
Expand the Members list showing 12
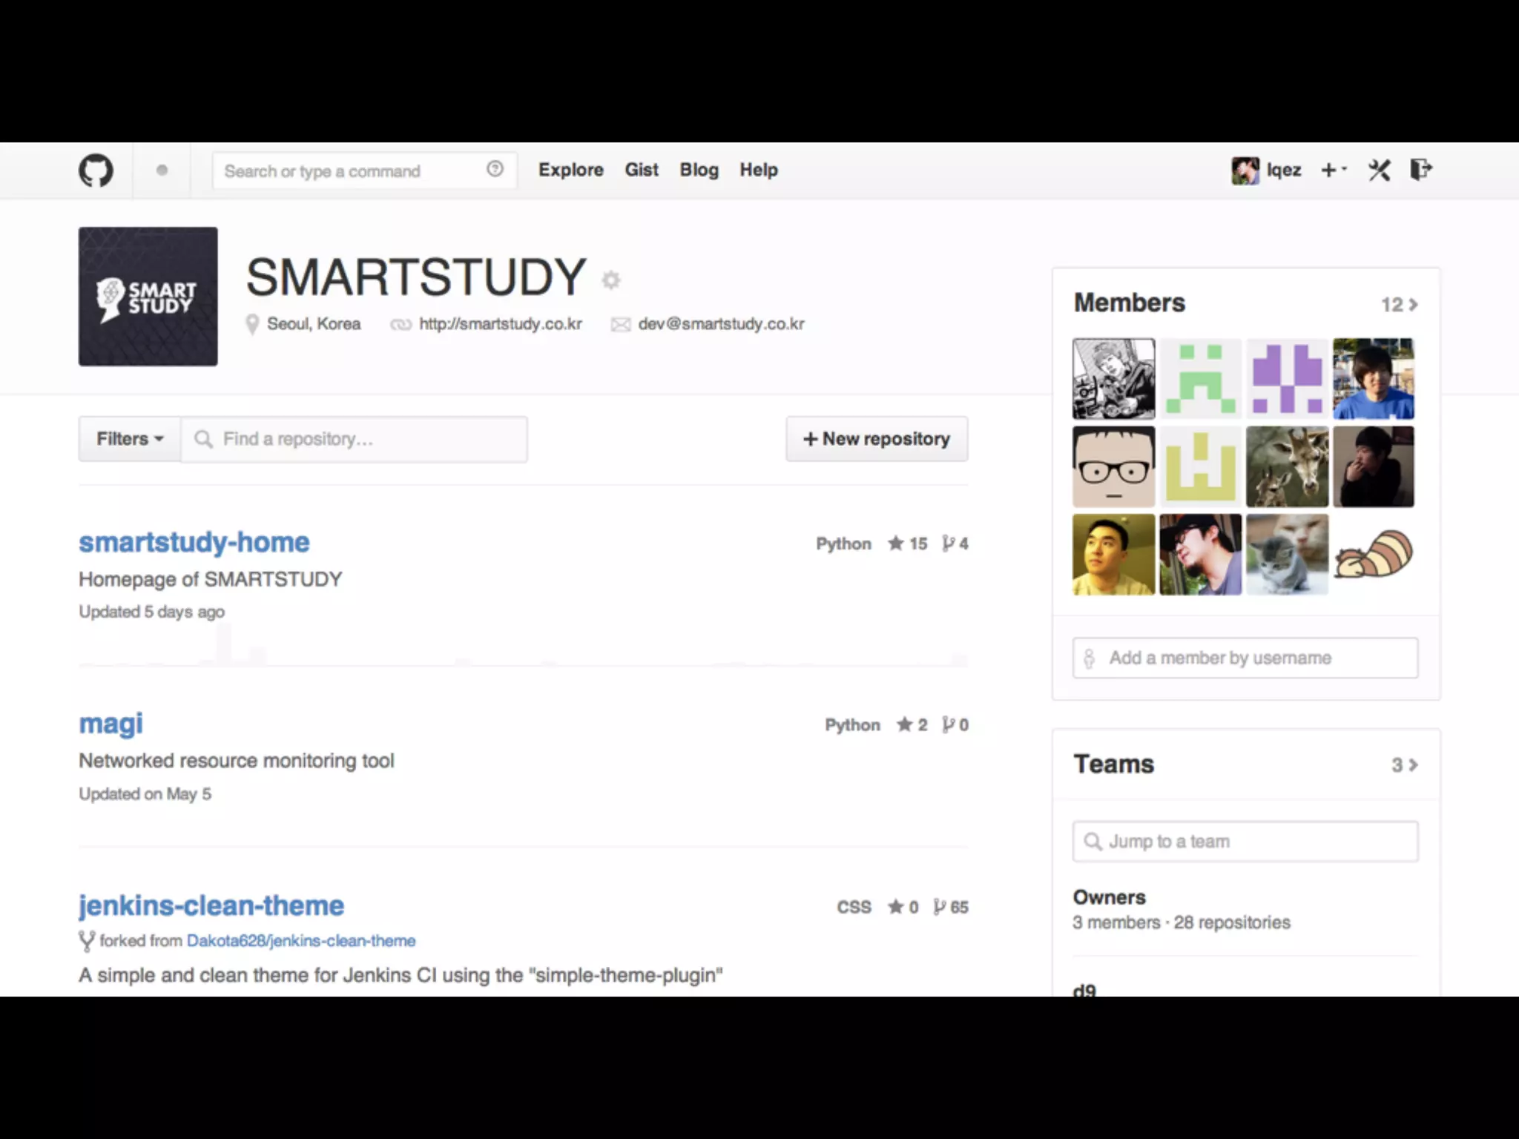[1399, 305]
